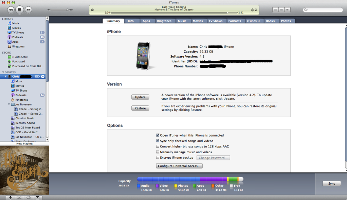Screen dimensions: 347x200
Task: Toggle Sync only checked songs and videos
Action: pos(158,141)
